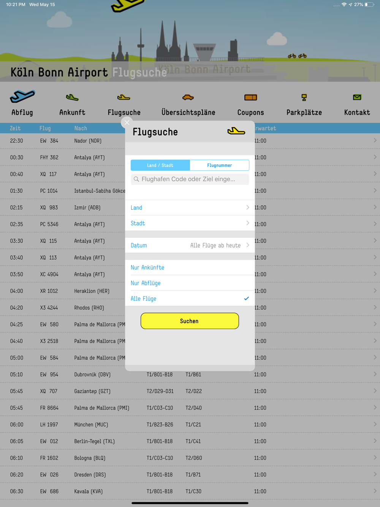This screenshot has width=380, height=507.
Task: Tap the Übersichtspläne car icon
Action: [188, 97]
